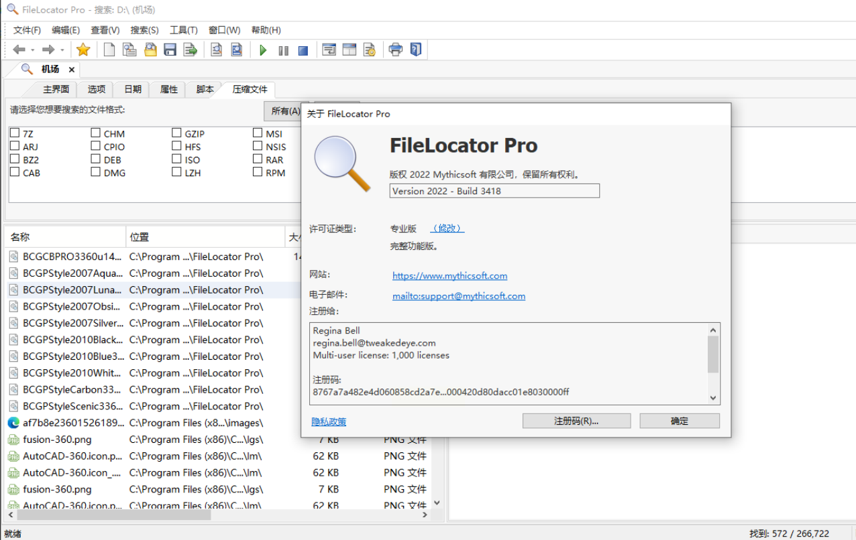Click PNG icon of first fusion-360.png row
This screenshot has height=540, width=856.
(13, 440)
